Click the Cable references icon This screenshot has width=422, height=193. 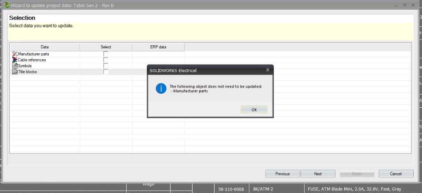tap(15, 60)
